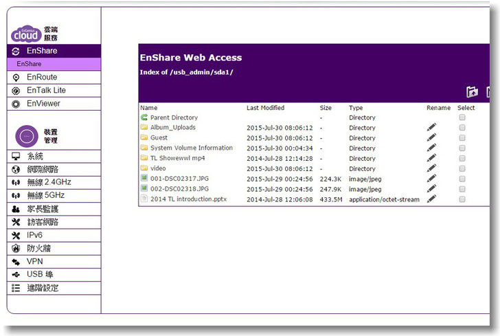Open the 2014 TL introduction.pptx file link

[188, 199]
